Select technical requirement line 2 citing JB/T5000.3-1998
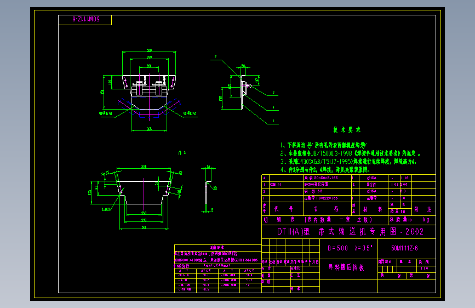This screenshot has width=475, height=308. coord(350,153)
